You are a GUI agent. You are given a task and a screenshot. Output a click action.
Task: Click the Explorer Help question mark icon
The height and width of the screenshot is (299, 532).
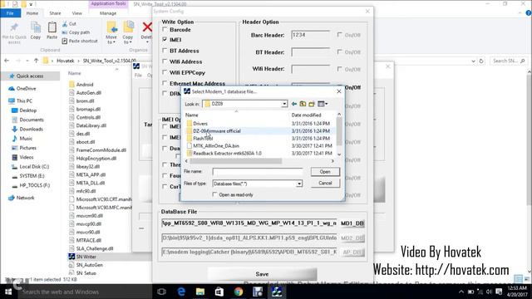tap(529, 13)
